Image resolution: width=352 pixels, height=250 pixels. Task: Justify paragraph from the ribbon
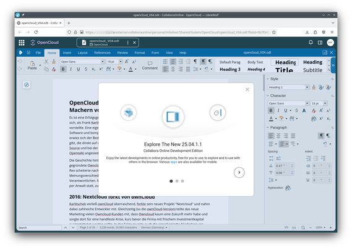pyautogui.click(x=188, y=69)
